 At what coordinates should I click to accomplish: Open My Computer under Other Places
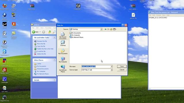pos(41,71)
